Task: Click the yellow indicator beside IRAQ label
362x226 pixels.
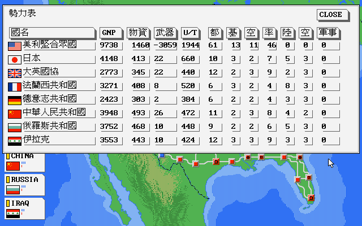Action: tap(8, 203)
